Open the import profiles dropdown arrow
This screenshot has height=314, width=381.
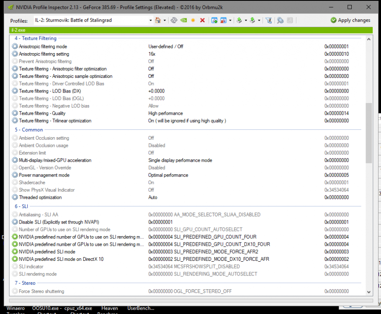[x=259, y=21]
